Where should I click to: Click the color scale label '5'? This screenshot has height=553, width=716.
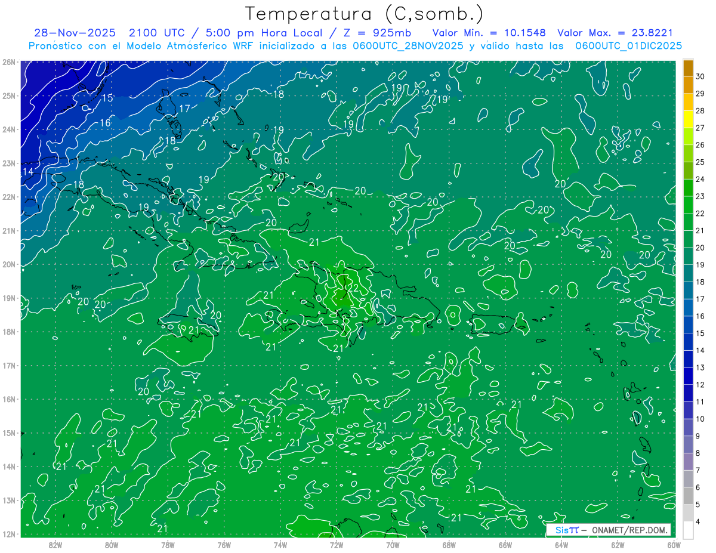click(x=698, y=505)
